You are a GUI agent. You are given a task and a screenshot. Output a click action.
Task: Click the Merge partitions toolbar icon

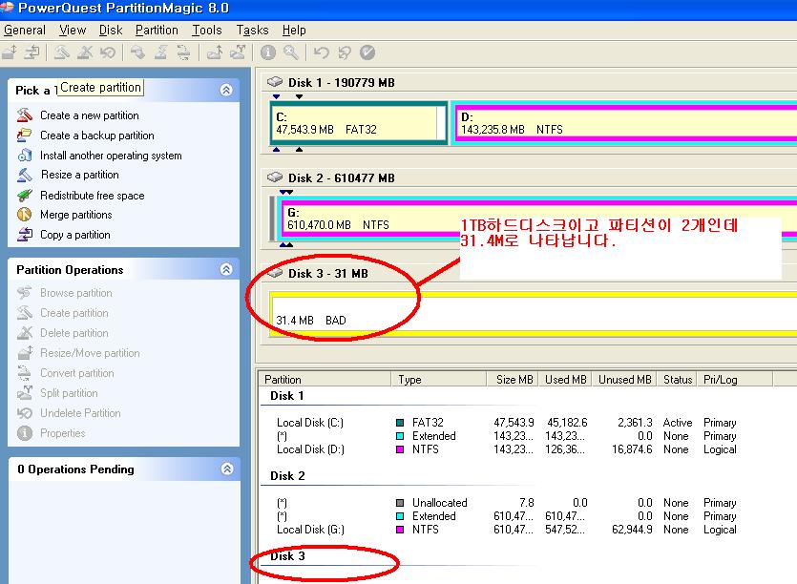[x=214, y=52]
